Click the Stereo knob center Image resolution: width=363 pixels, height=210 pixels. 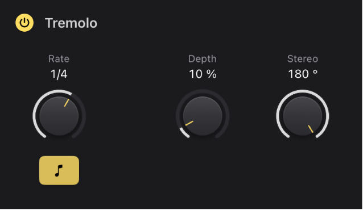tap(303, 116)
